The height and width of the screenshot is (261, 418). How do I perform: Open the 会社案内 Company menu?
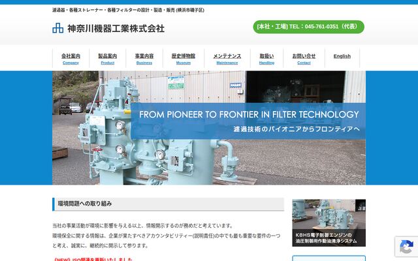71,59
